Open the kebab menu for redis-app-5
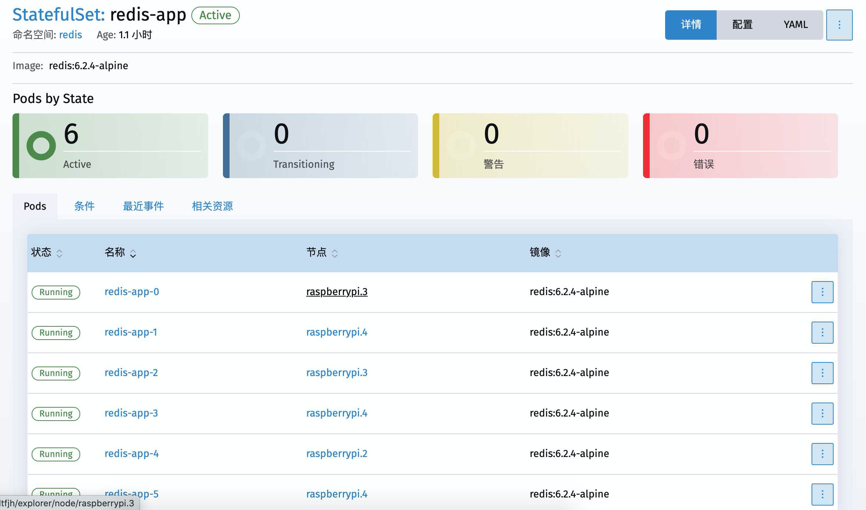866x510 pixels. (x=822, y=494)
